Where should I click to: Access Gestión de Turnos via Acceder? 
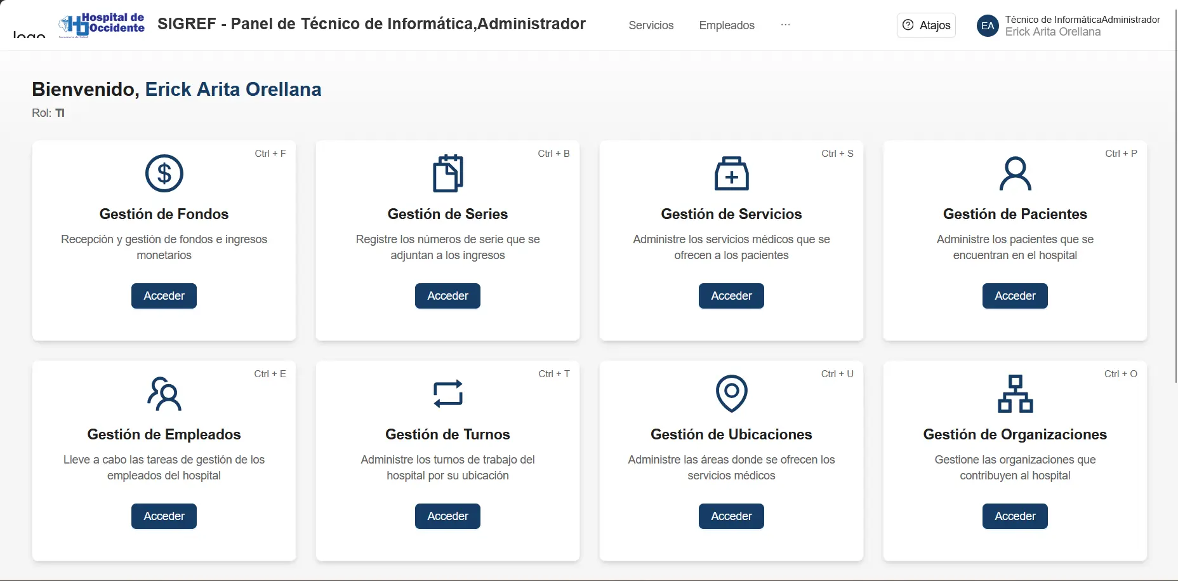tap(447, 516)
